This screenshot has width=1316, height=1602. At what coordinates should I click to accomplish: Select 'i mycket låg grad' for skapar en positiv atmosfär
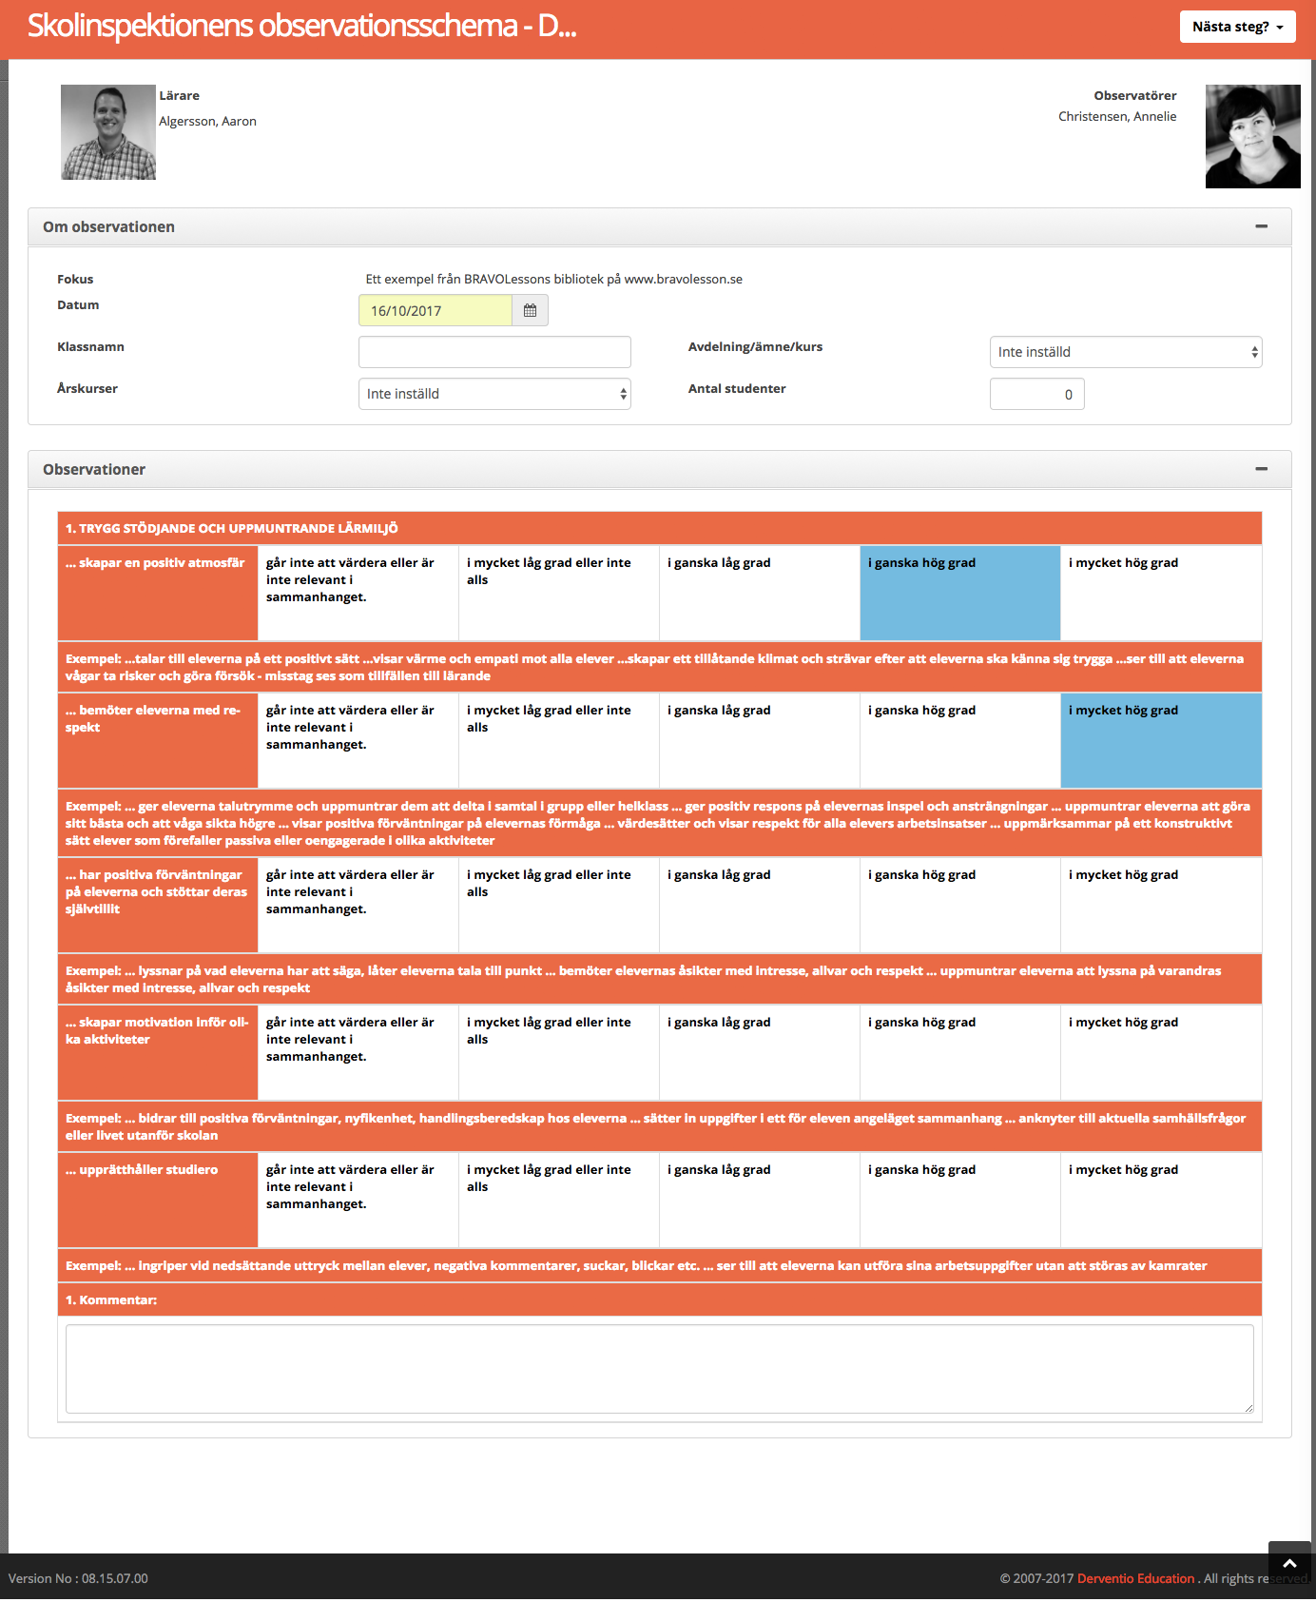coord(559,593)
